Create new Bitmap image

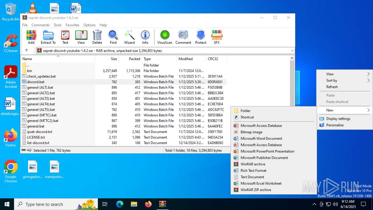coord(273,132)
